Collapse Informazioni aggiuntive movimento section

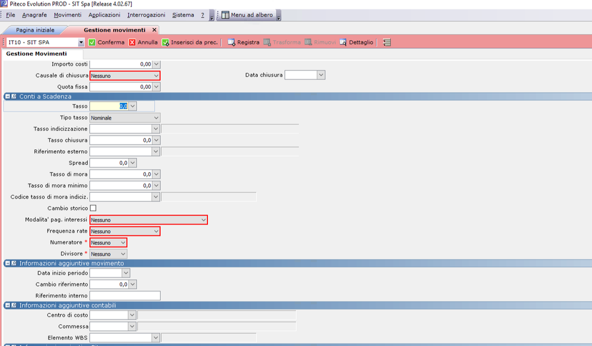pos(8,263)
